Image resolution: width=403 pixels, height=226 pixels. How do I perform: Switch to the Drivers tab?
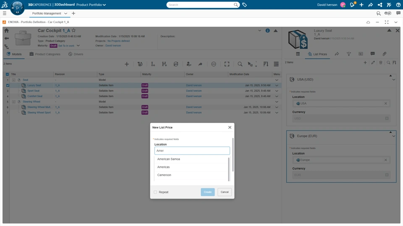tap(76, 54)
